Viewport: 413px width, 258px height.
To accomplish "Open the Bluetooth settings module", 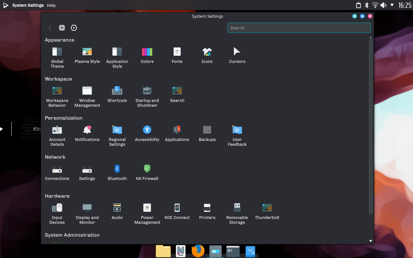I will tap(117, 171).
